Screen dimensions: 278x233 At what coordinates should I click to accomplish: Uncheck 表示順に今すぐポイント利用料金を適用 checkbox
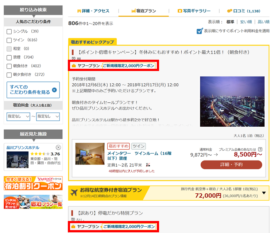coord(200,31)
